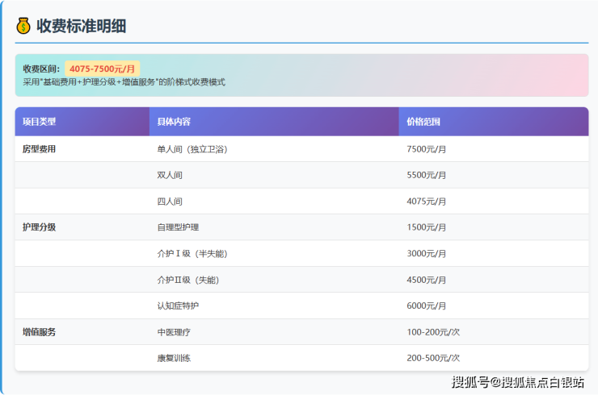
Task: Select the 具体内容 column header
Action: pos(174,122)
